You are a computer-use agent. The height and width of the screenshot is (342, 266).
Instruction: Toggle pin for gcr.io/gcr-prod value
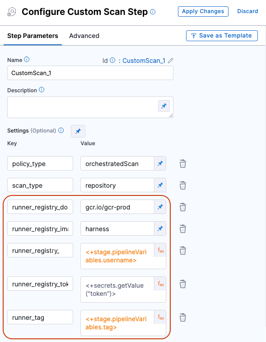tap(160, 207)
